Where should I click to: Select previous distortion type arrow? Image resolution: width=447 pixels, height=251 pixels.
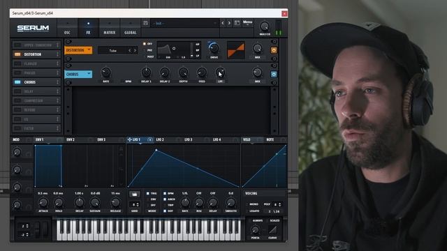click(x=129, y=51)
